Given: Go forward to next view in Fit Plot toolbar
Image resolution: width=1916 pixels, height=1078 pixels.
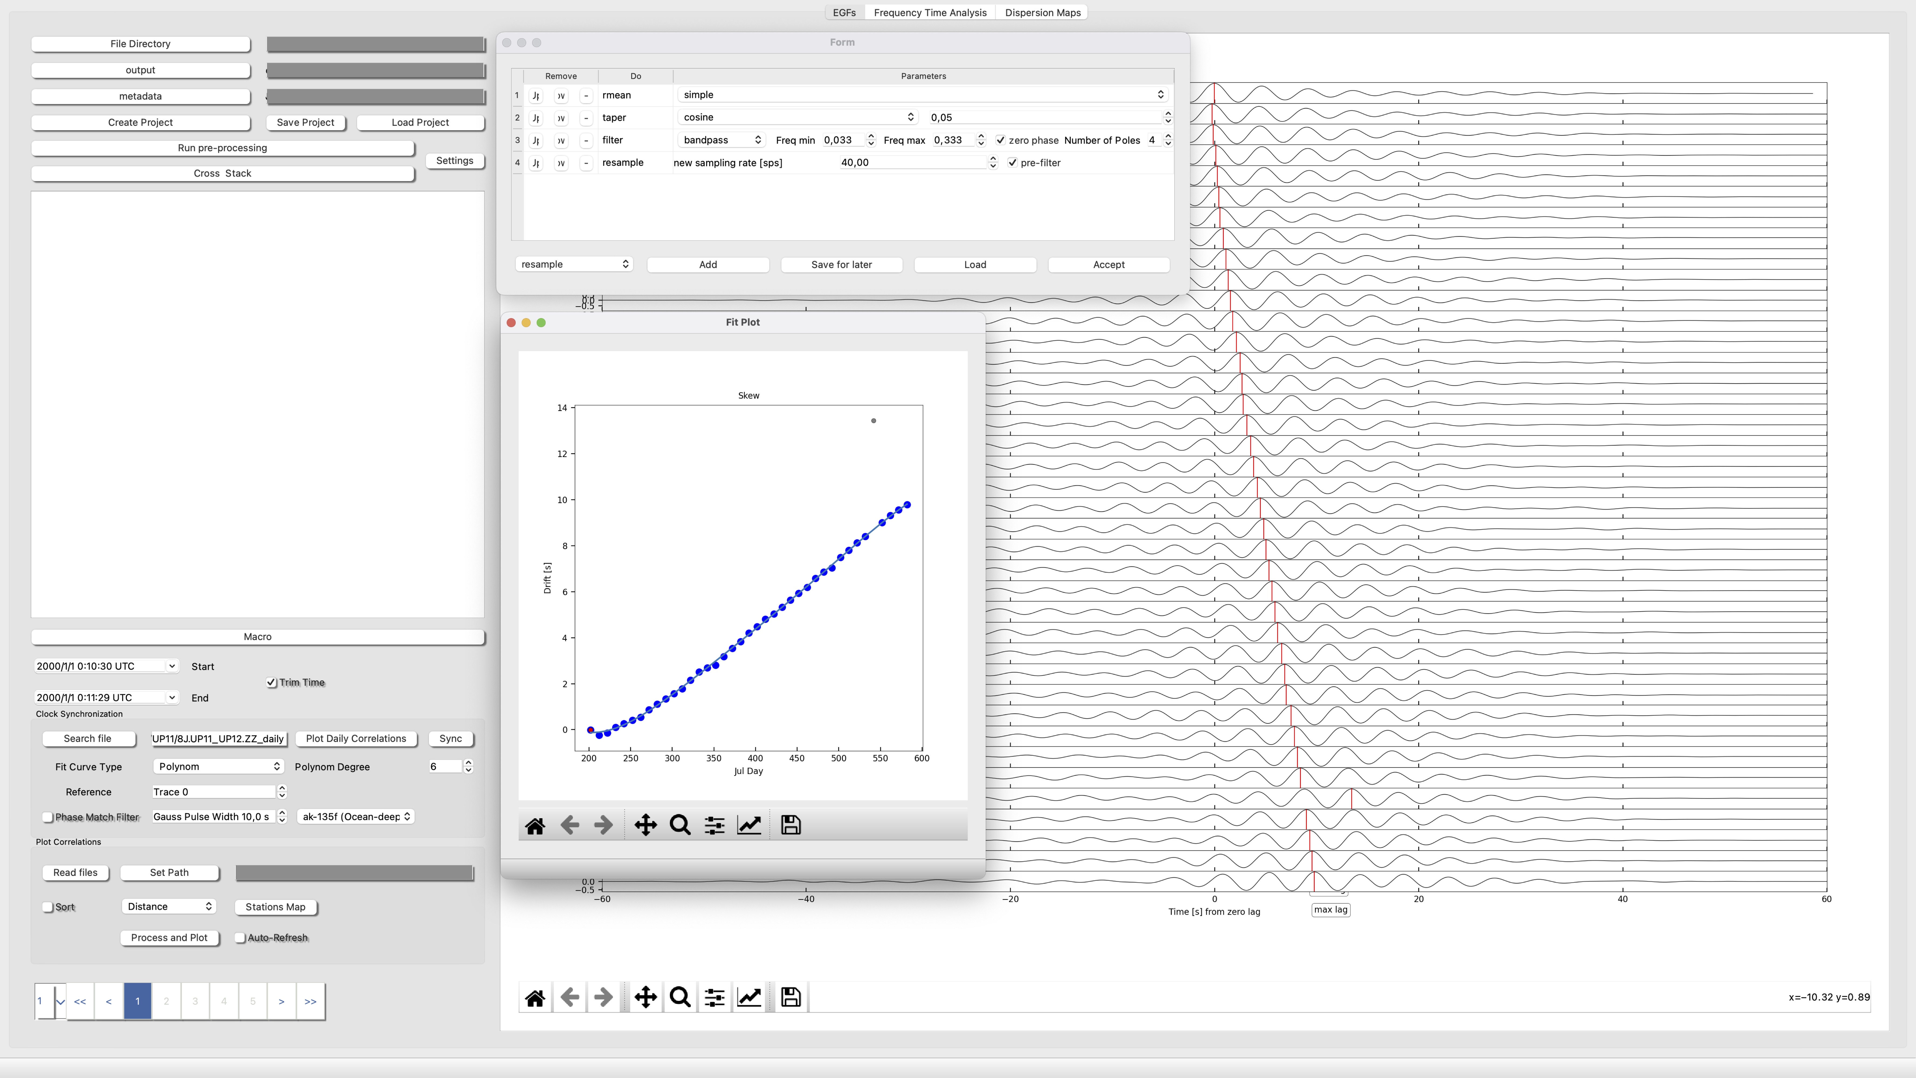Looking at the screenshot, I should click(603, 825).
